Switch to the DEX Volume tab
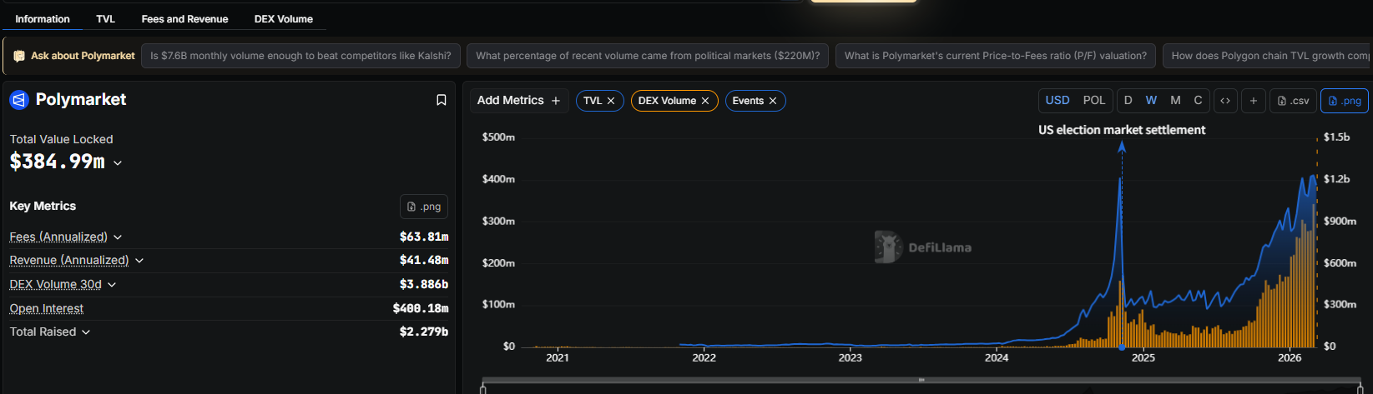This screenshot has height=394, width=1373. click(283, 19)
